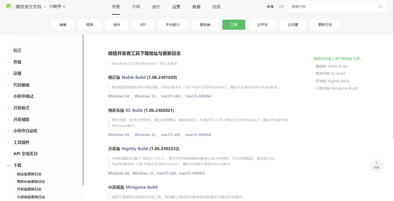Switch language to 中文
The width and height of the screenshot is (394, 201).
tap(270, 7)
